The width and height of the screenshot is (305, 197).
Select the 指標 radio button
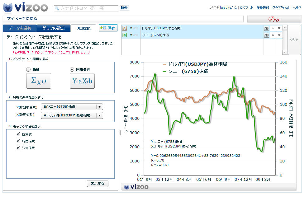(29, 70)
